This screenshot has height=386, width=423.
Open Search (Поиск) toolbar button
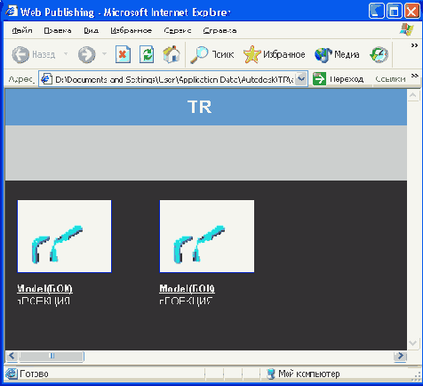click(x=212, y=54)
